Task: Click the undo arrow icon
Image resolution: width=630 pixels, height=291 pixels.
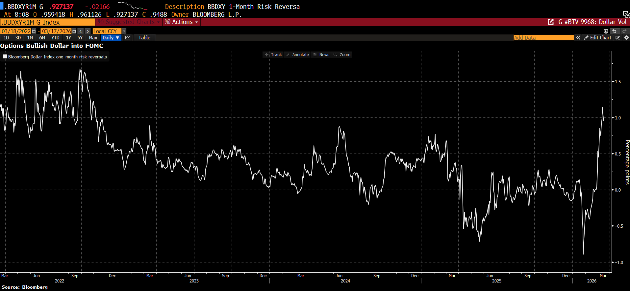Action: [614, 31]
